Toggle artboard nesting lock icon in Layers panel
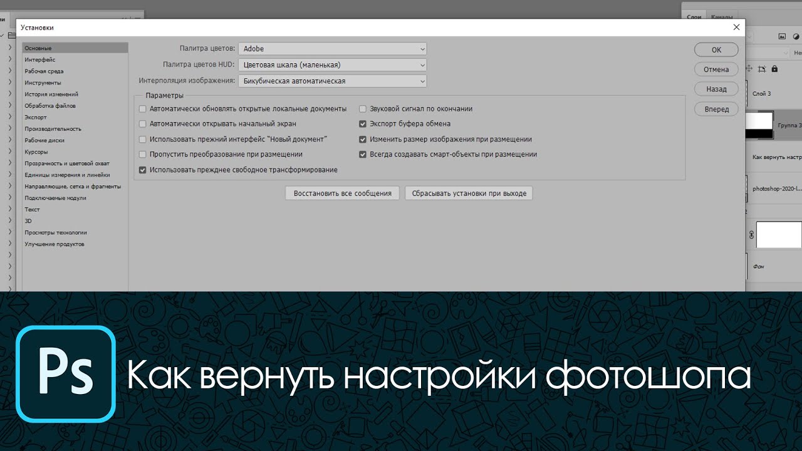This screenshot has height=451, width=802. (762, 69)
